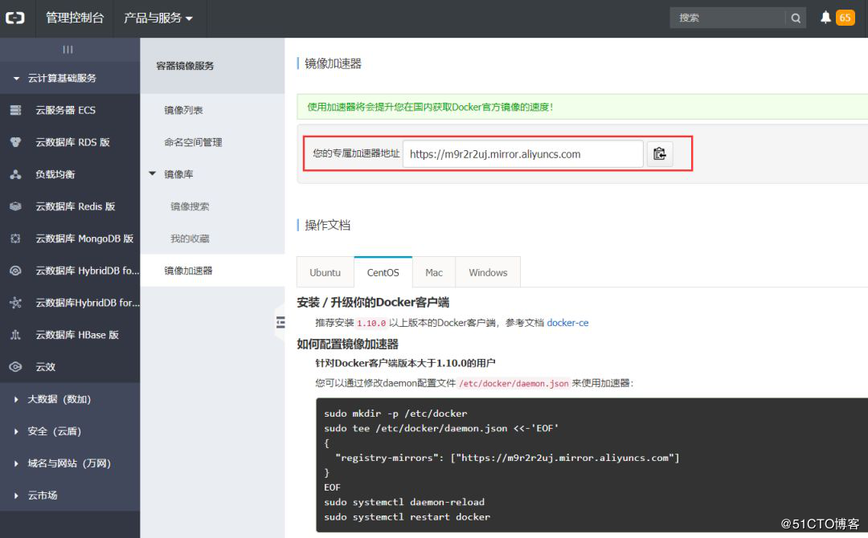Click the 负载均衡 icon
This screenshot has height=538, width=868.
[15, 174]
